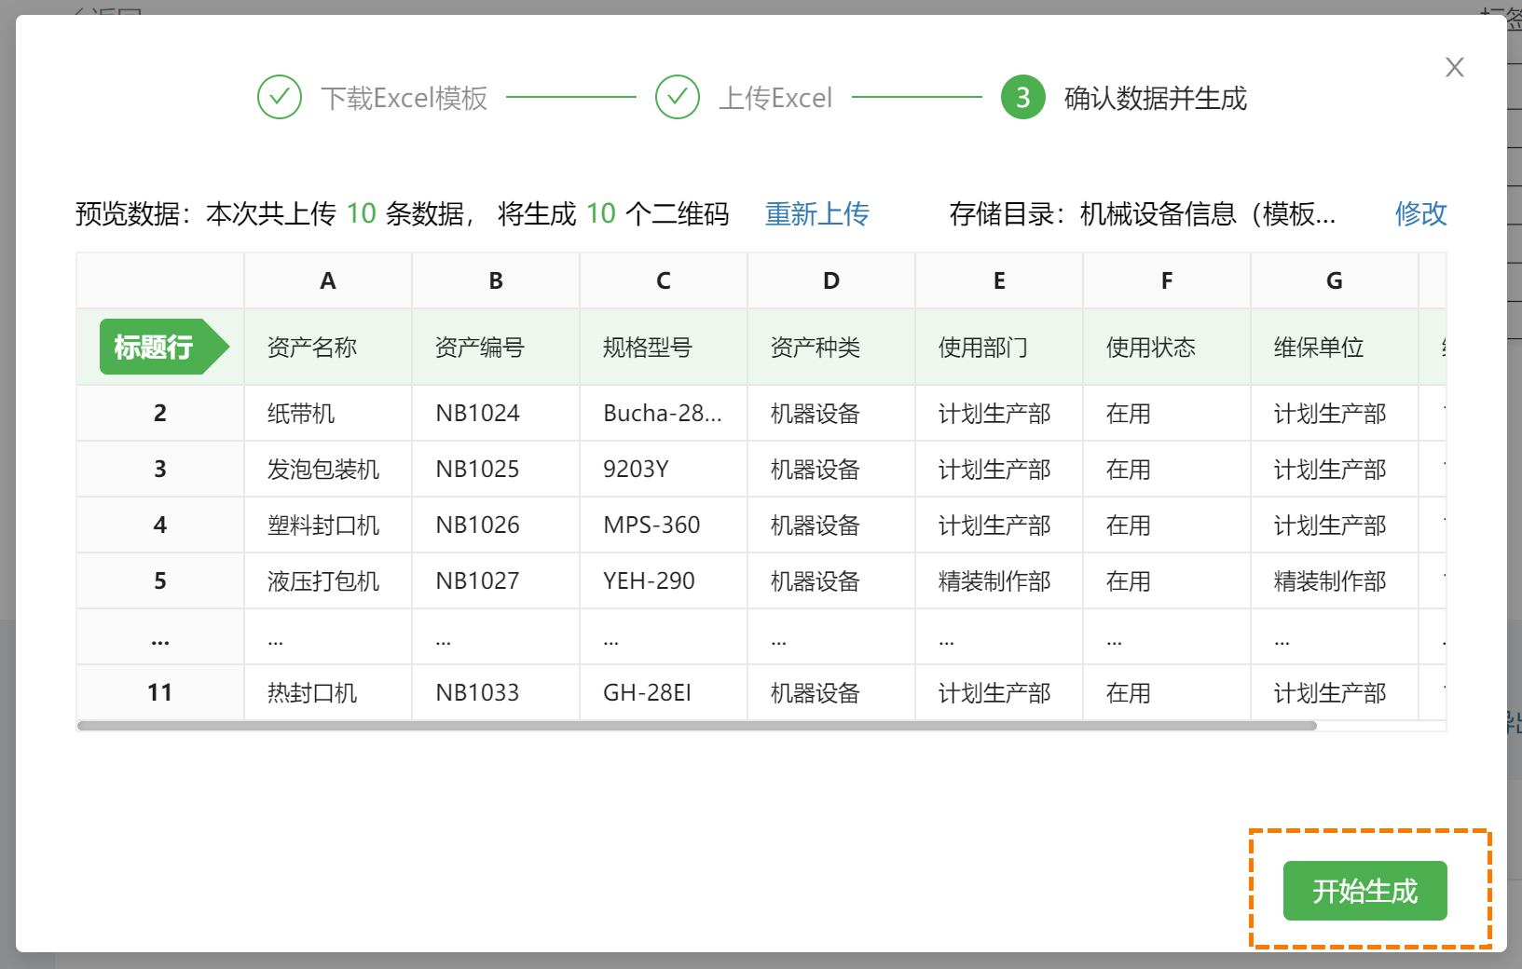The width and height of the screenshot is (1522, 969).
Task: Click row number 11
Action: pyautogui.click(x=160, y=692)
